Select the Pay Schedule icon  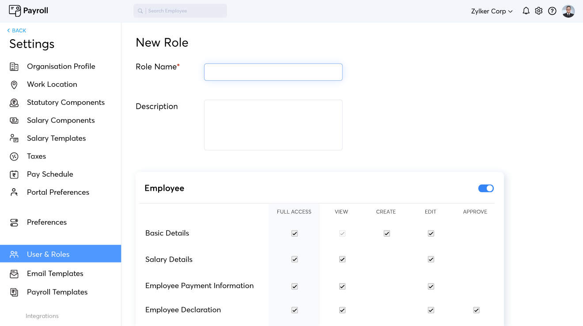tap(14, 174)
